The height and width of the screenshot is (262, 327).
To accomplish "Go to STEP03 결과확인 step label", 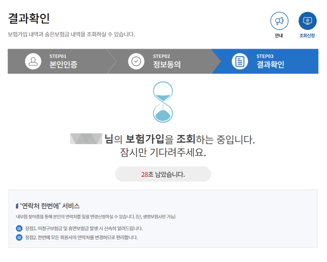I will (270, 61).
